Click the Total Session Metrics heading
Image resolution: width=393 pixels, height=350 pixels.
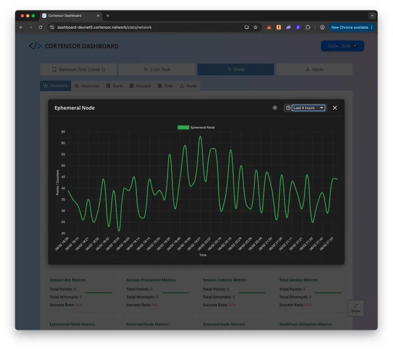click(x=298, y=280)
